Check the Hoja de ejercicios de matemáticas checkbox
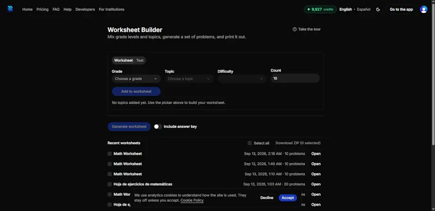The image size is (435, 211). [x=110, y=184]
